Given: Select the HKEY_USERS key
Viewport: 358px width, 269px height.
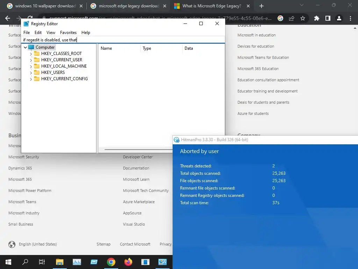Looking at the screenshot, I should click(53, 73).
